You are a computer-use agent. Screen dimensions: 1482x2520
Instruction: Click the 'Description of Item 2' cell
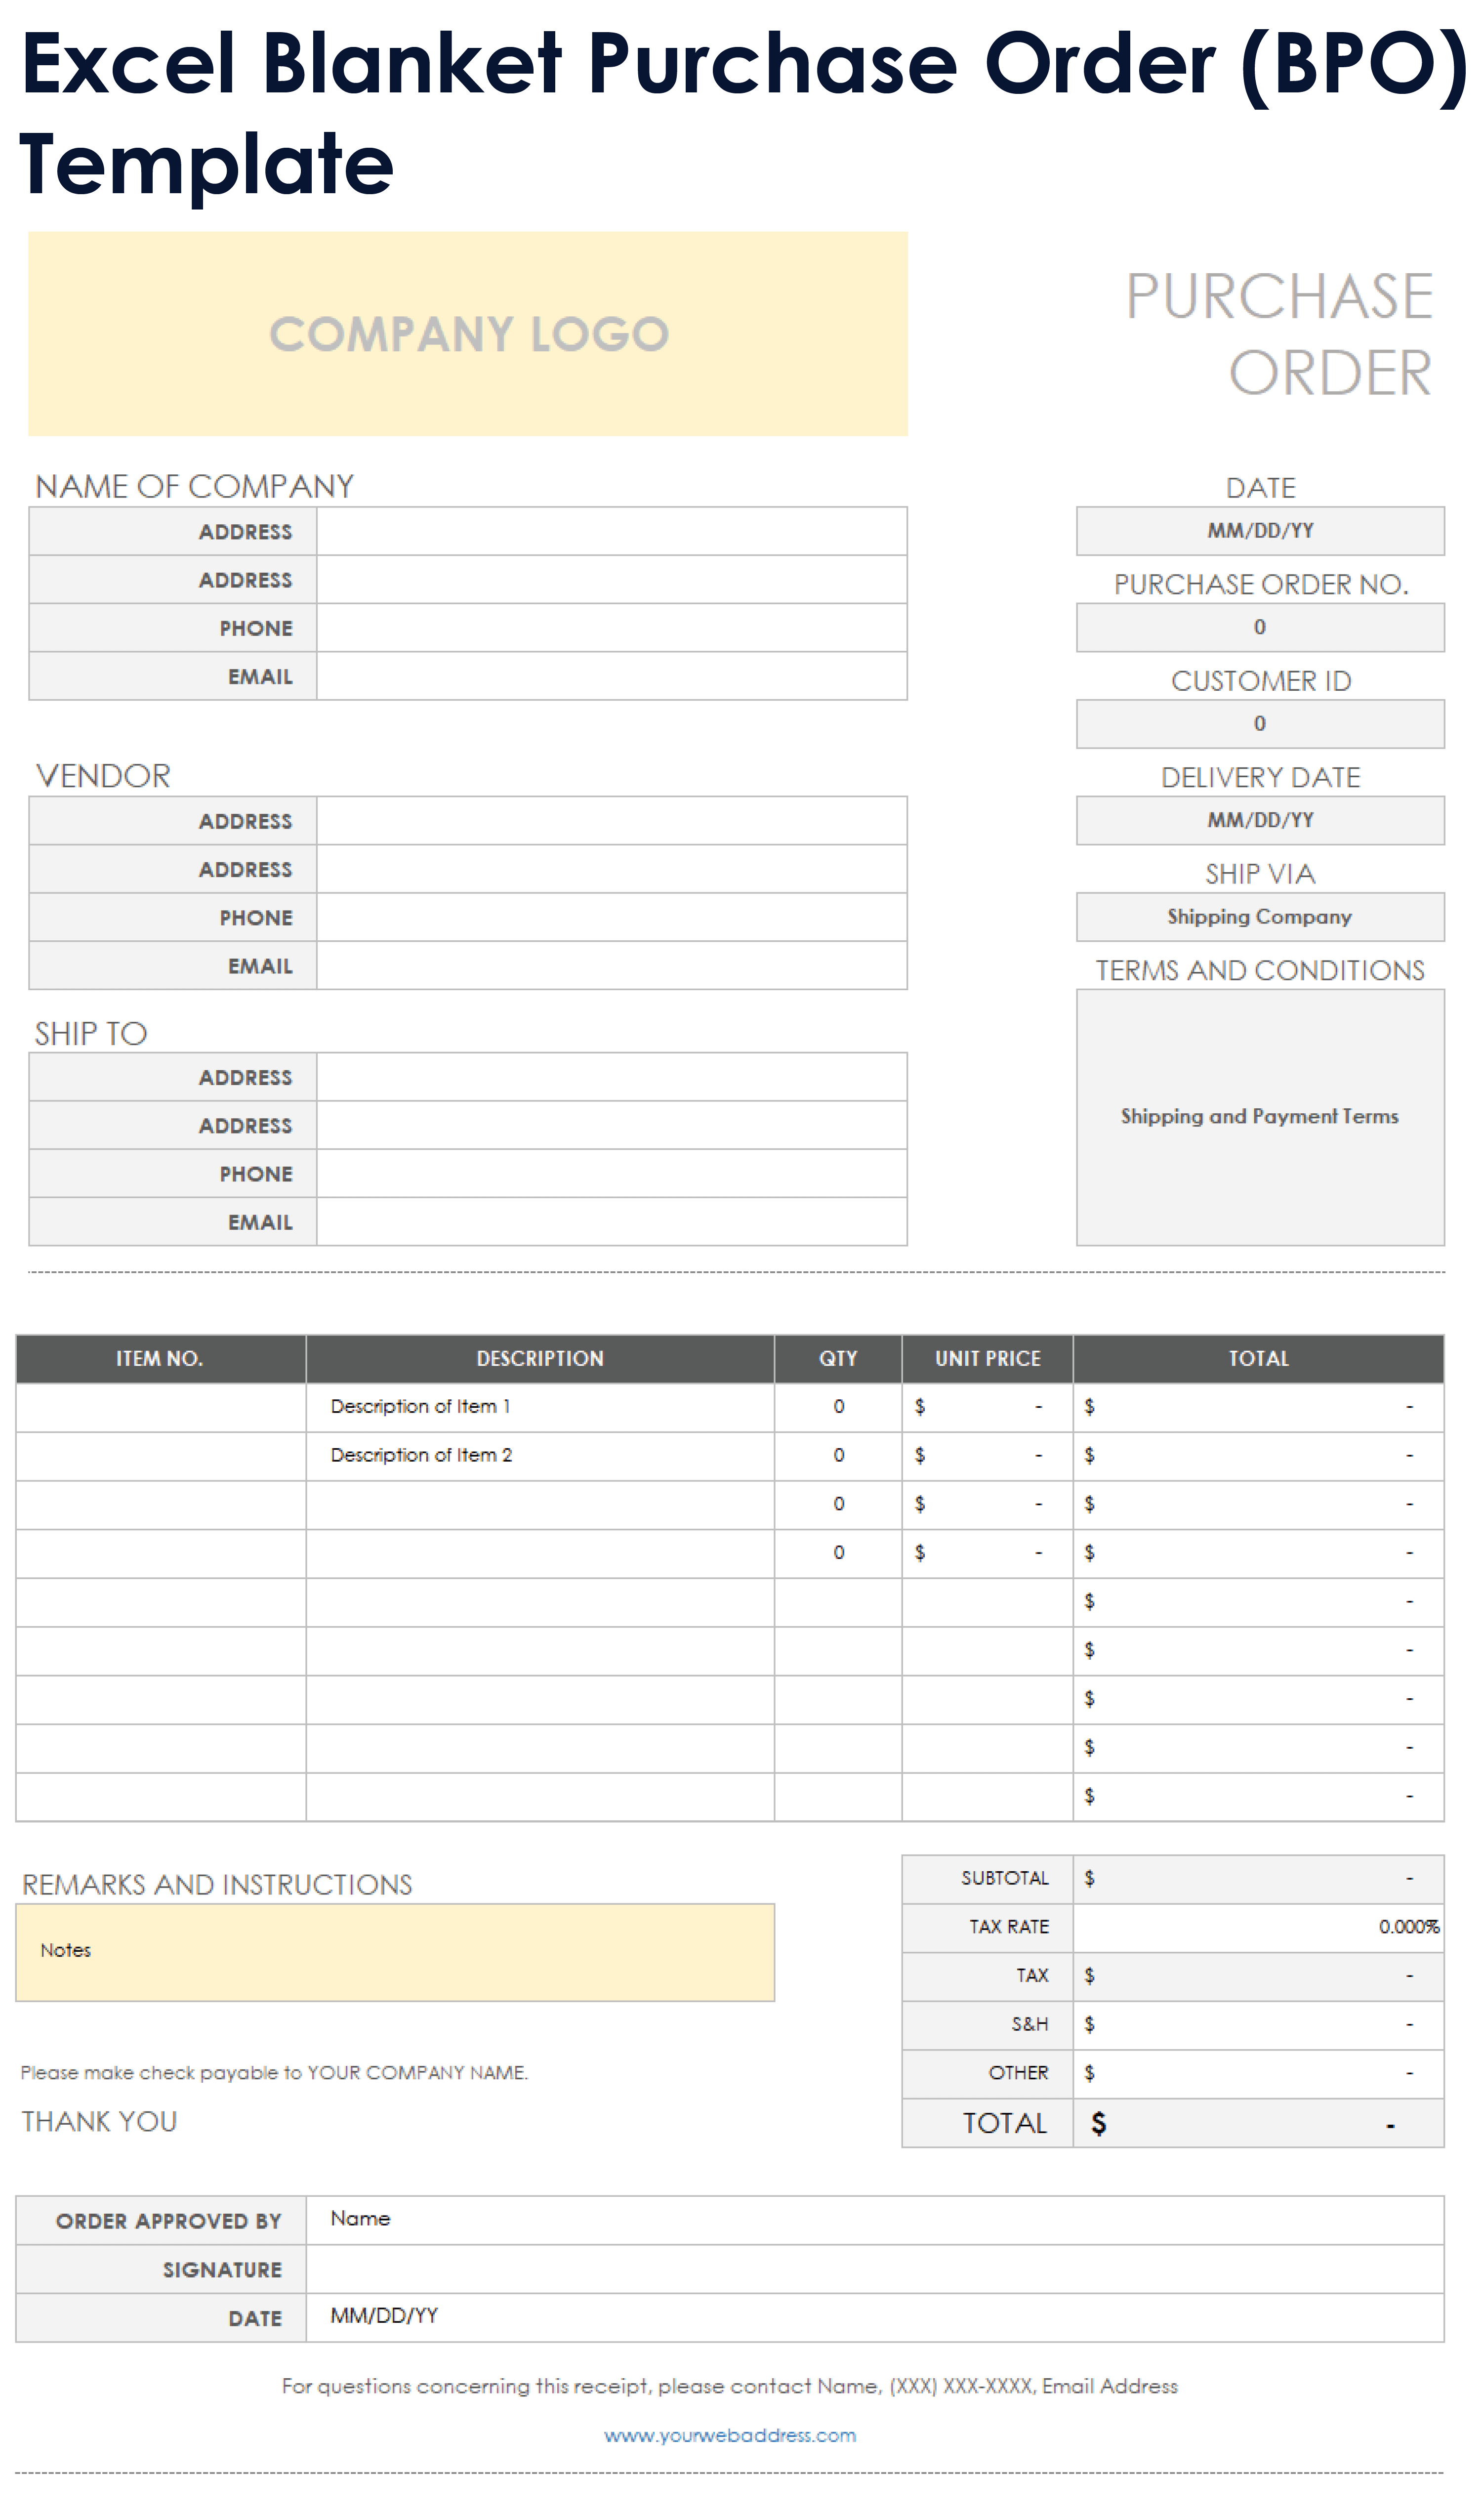point(540,1456)
